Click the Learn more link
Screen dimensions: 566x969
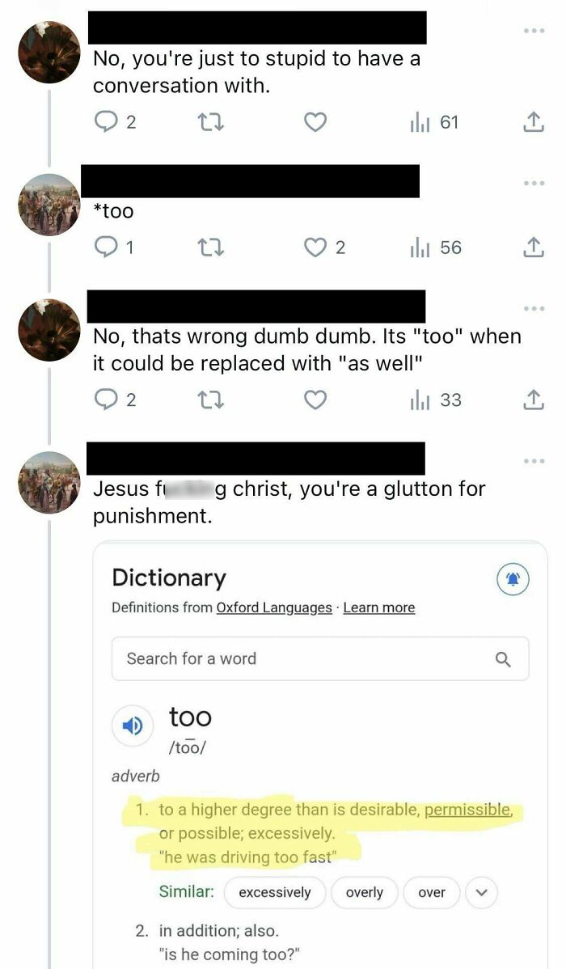[379, 607]
